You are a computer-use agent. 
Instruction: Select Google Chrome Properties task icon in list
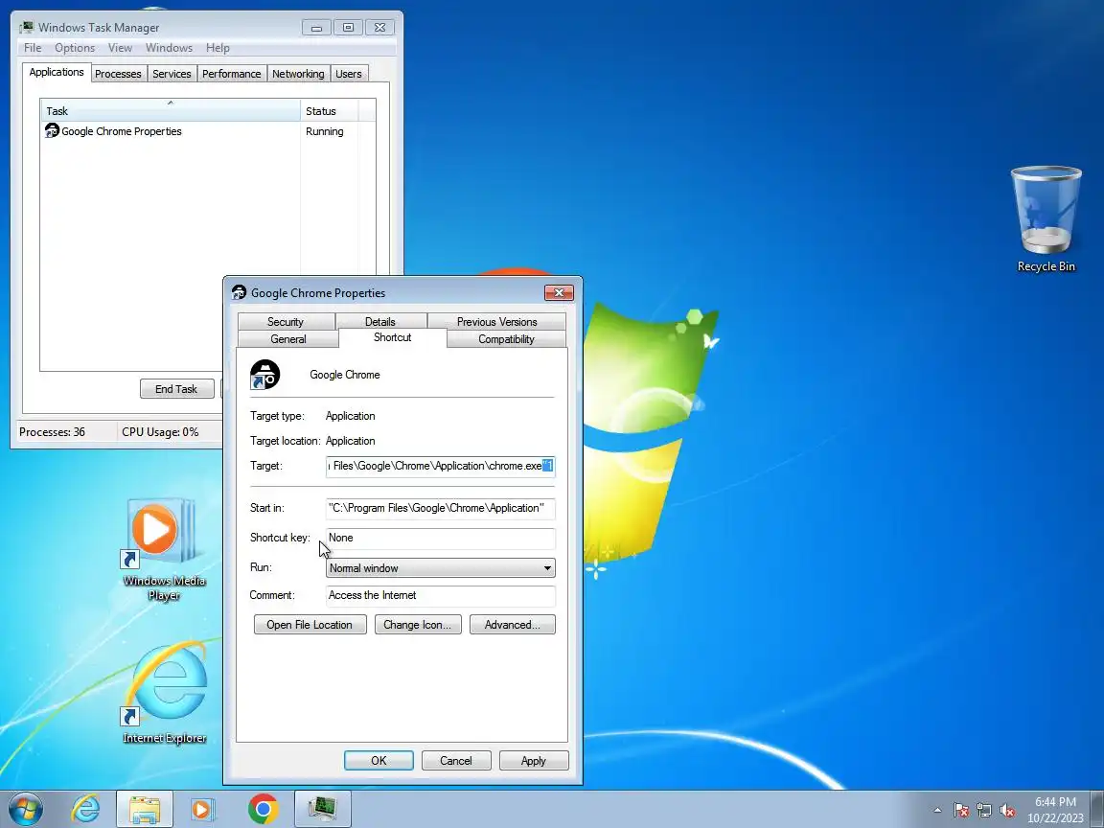tap(52, 131)
